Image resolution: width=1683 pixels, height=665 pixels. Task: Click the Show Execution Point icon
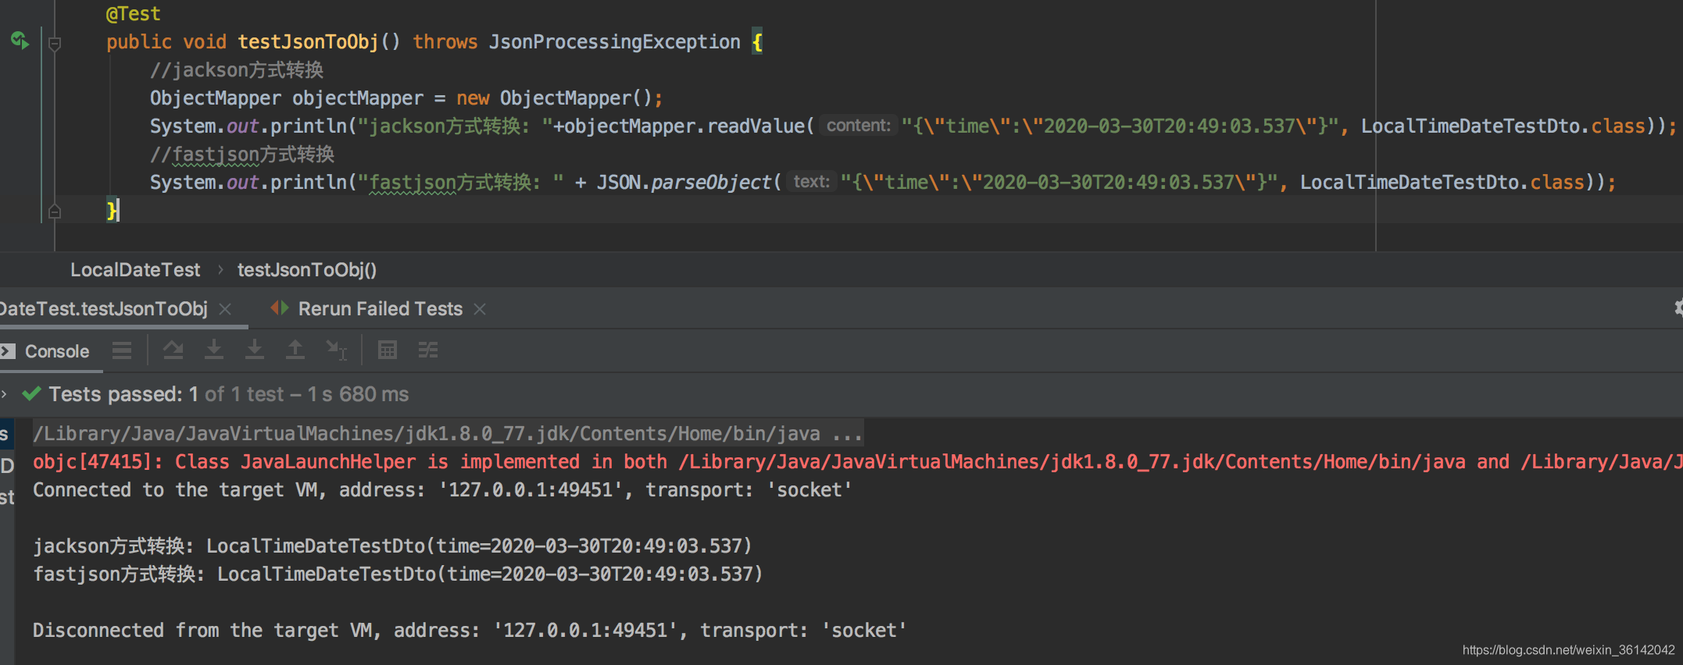click(x=173, y=350)
